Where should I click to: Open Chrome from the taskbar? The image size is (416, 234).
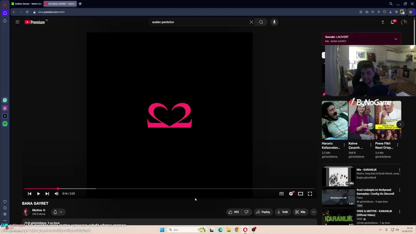click(x=237, y=230)
